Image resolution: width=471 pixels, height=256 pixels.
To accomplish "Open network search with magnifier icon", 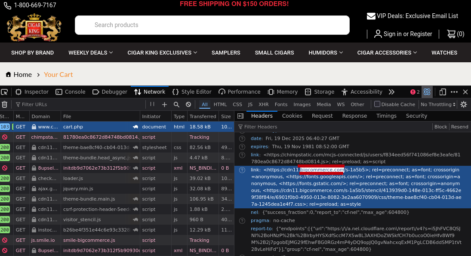I will 176,104.
